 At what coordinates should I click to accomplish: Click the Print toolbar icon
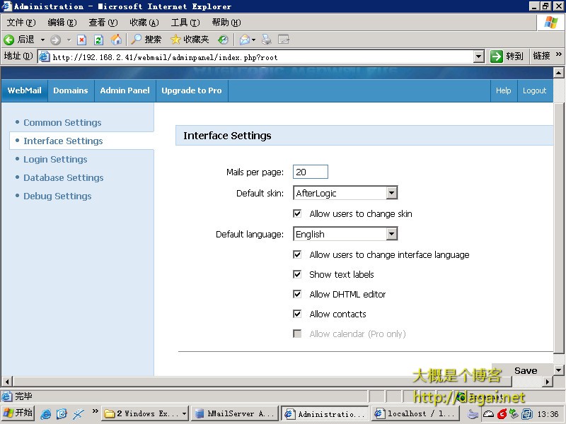(267, 40)
